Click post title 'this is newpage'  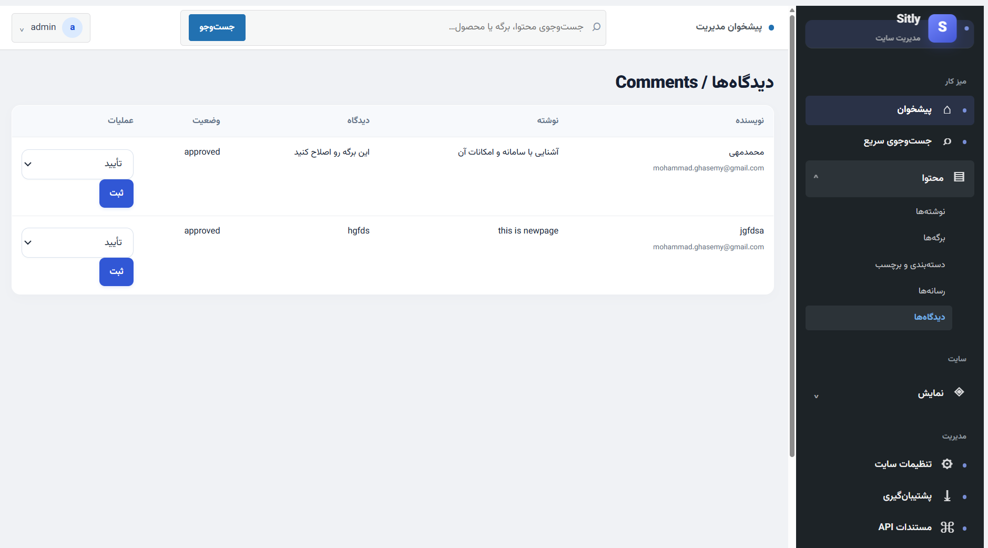[528, 231]
